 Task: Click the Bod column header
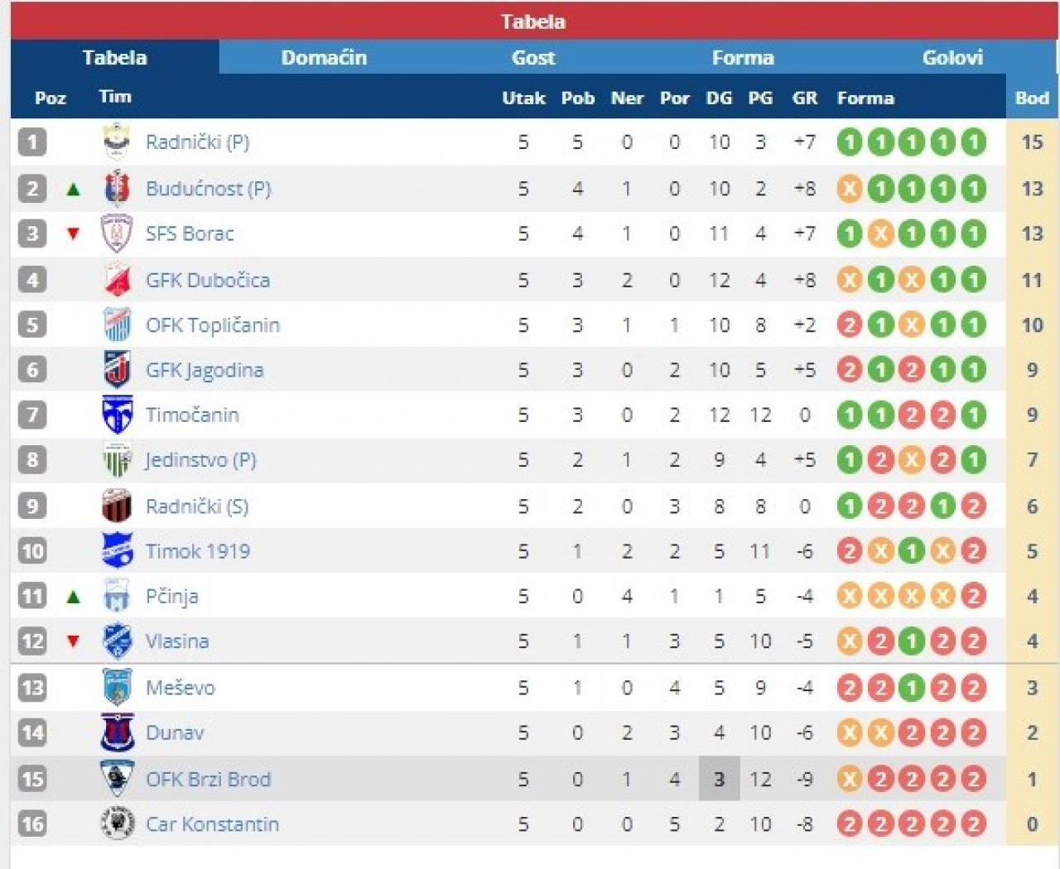1032,98
